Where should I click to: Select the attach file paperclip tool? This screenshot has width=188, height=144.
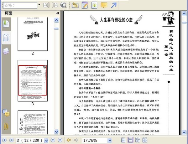[x=75, y=5]
